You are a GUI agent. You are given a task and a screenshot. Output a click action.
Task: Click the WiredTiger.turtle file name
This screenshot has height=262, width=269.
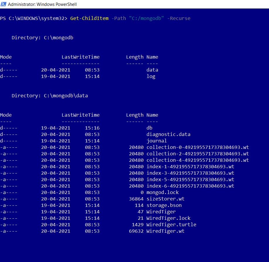click(x=171, y=224)
